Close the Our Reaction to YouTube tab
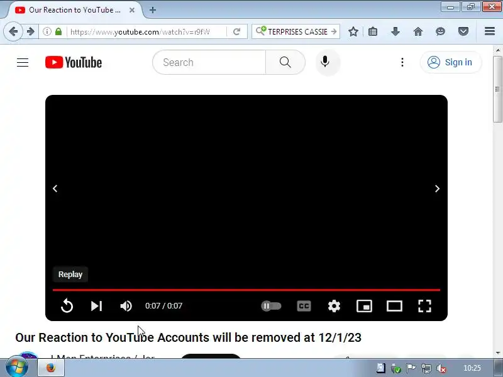The width and height of the screenshot is (503, 377). coord(132,10)
